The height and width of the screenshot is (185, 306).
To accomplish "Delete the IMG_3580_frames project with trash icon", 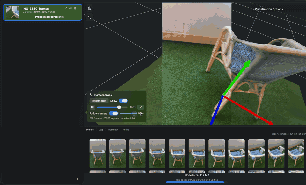I will (x=75, y=8).
